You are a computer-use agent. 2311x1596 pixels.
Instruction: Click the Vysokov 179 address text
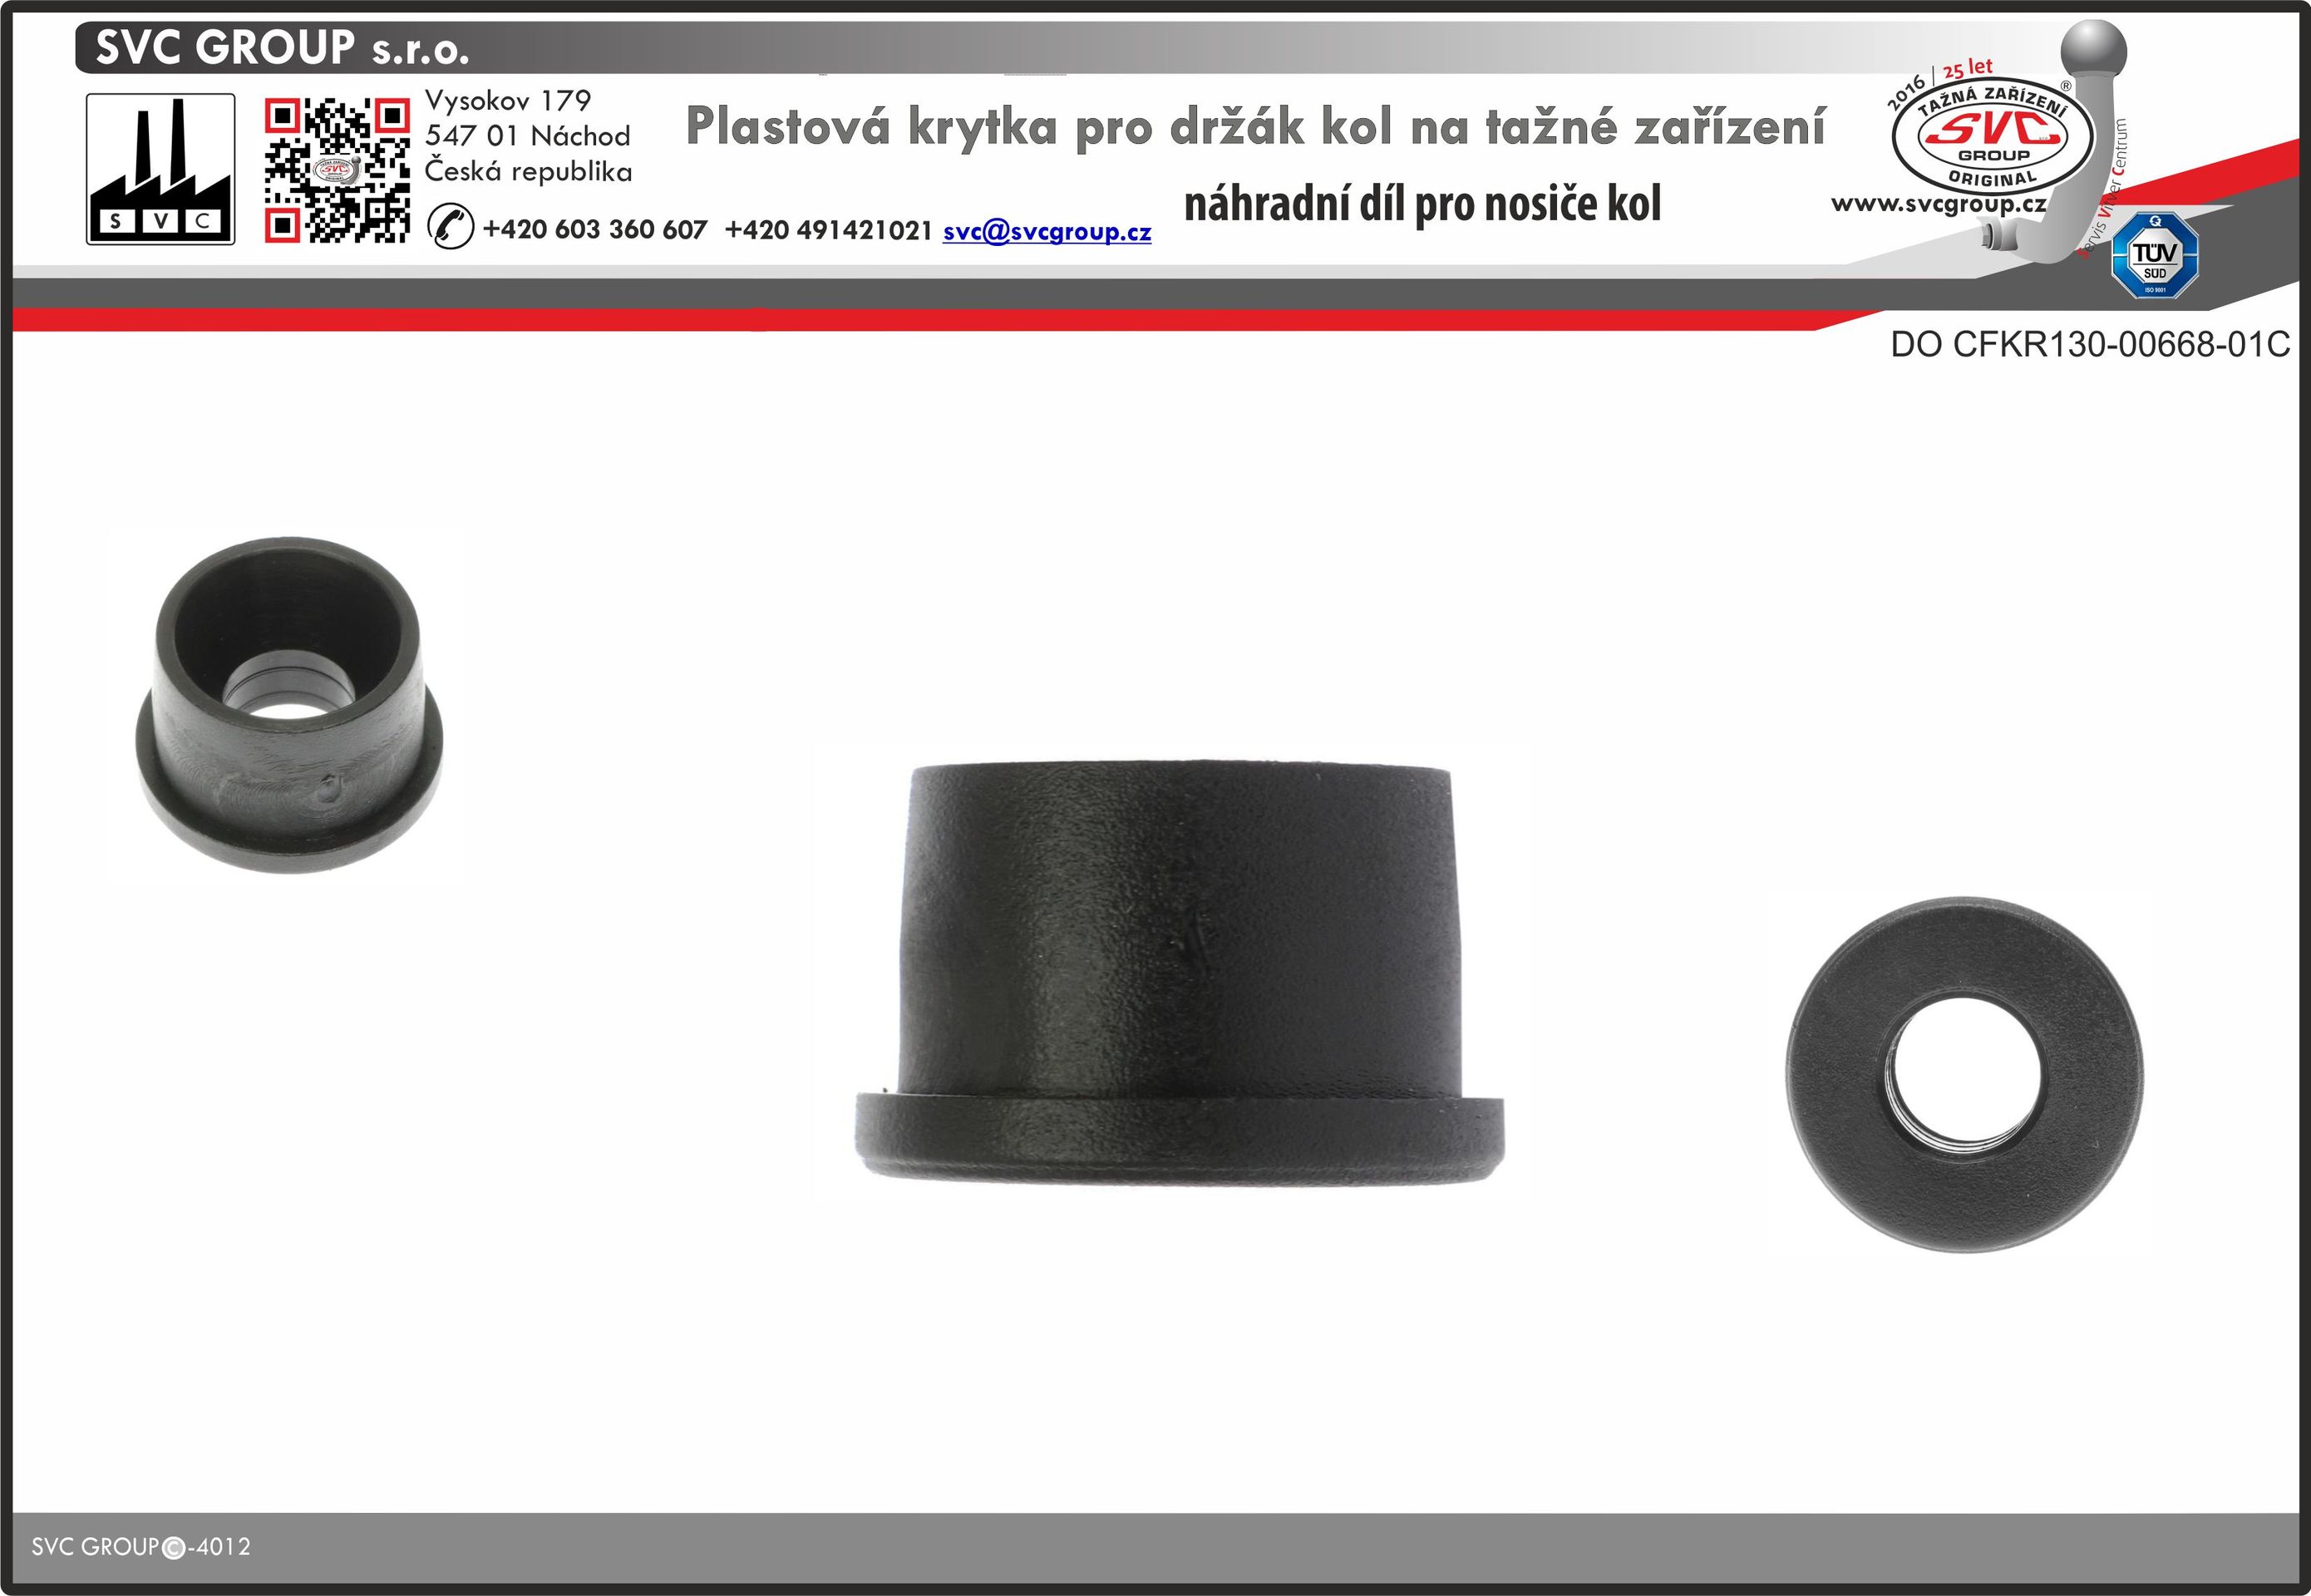point(508,101)
